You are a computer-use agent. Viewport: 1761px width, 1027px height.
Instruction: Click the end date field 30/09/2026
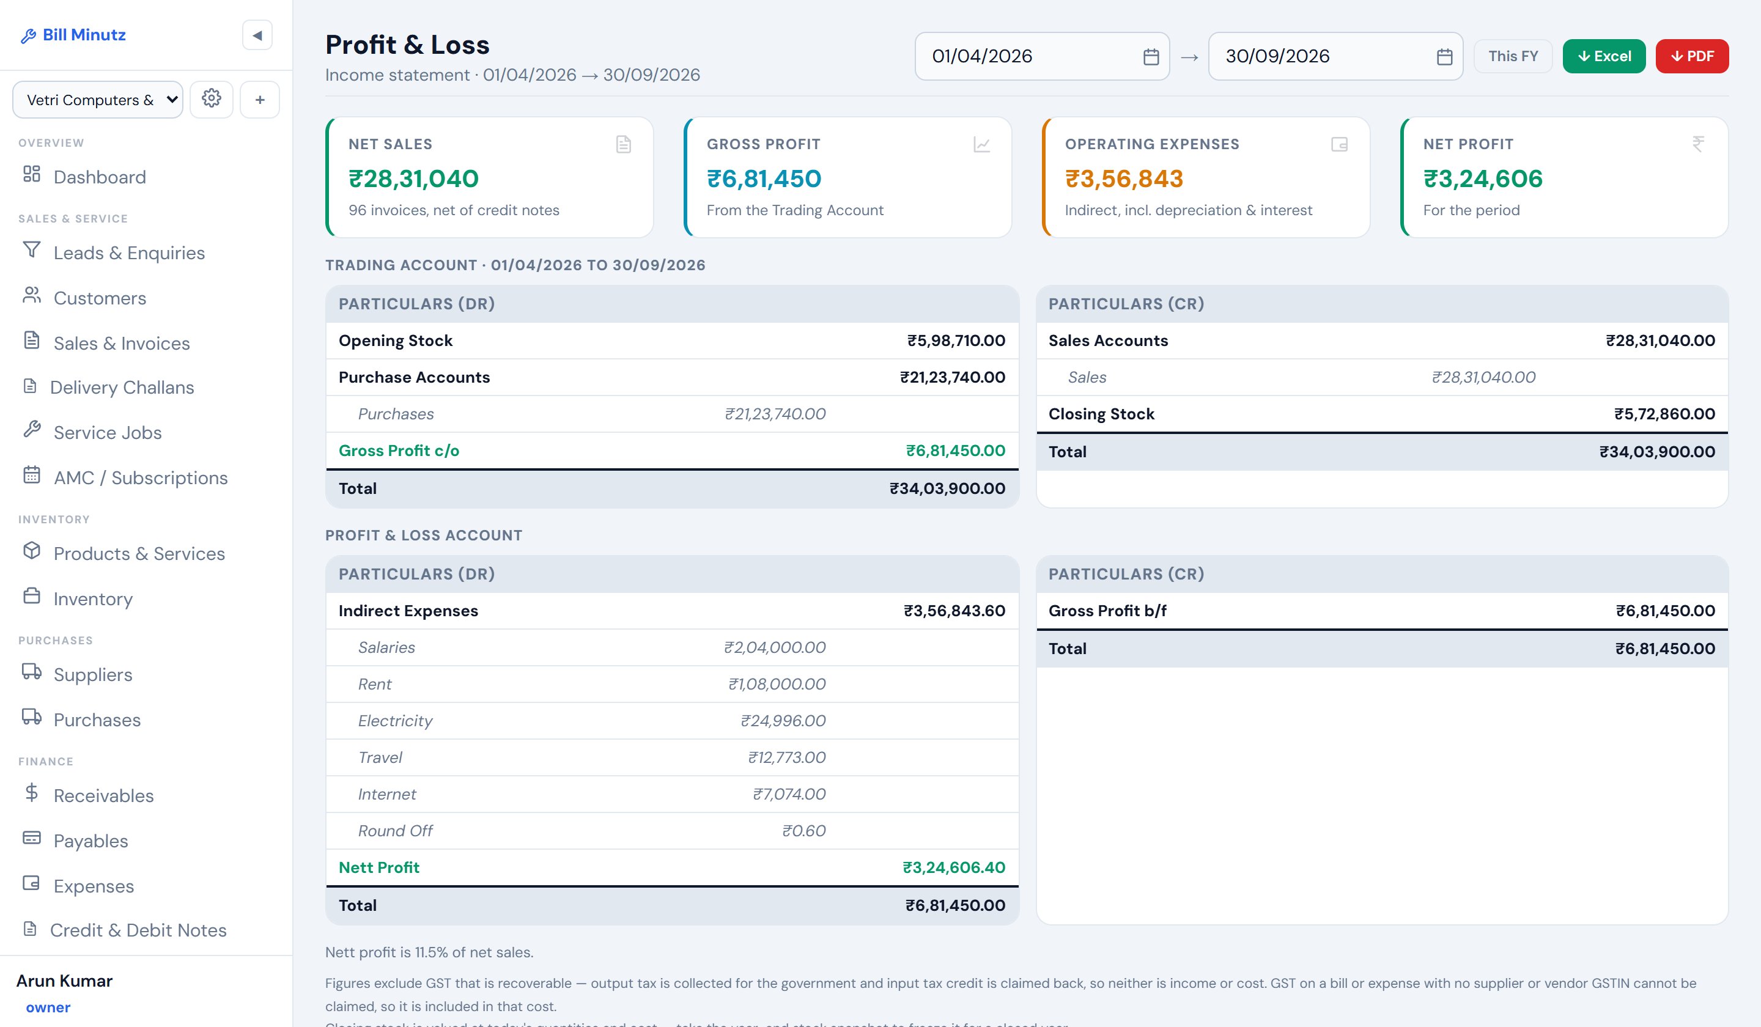point(1335,56)
